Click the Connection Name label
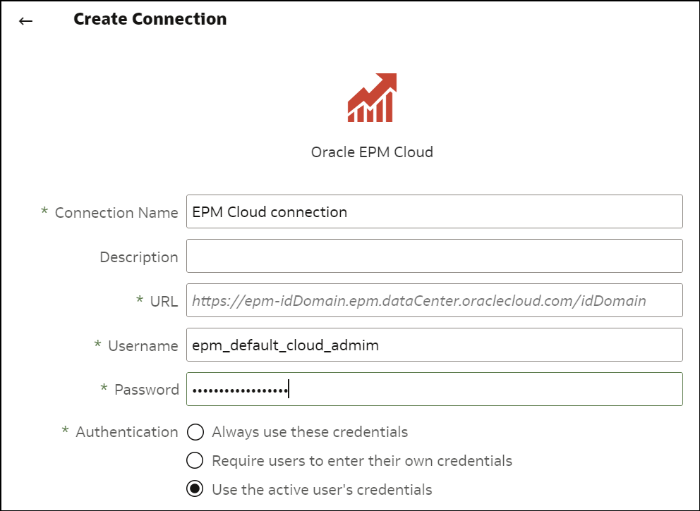Viewport: 700px width, 511px height. (116, 213)
